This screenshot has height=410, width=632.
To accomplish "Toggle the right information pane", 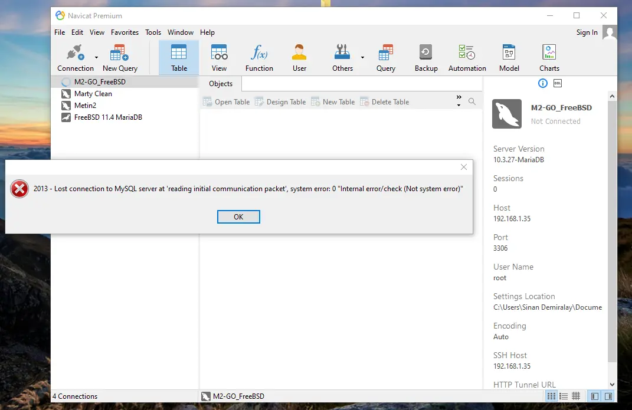I will coord(608,396).
